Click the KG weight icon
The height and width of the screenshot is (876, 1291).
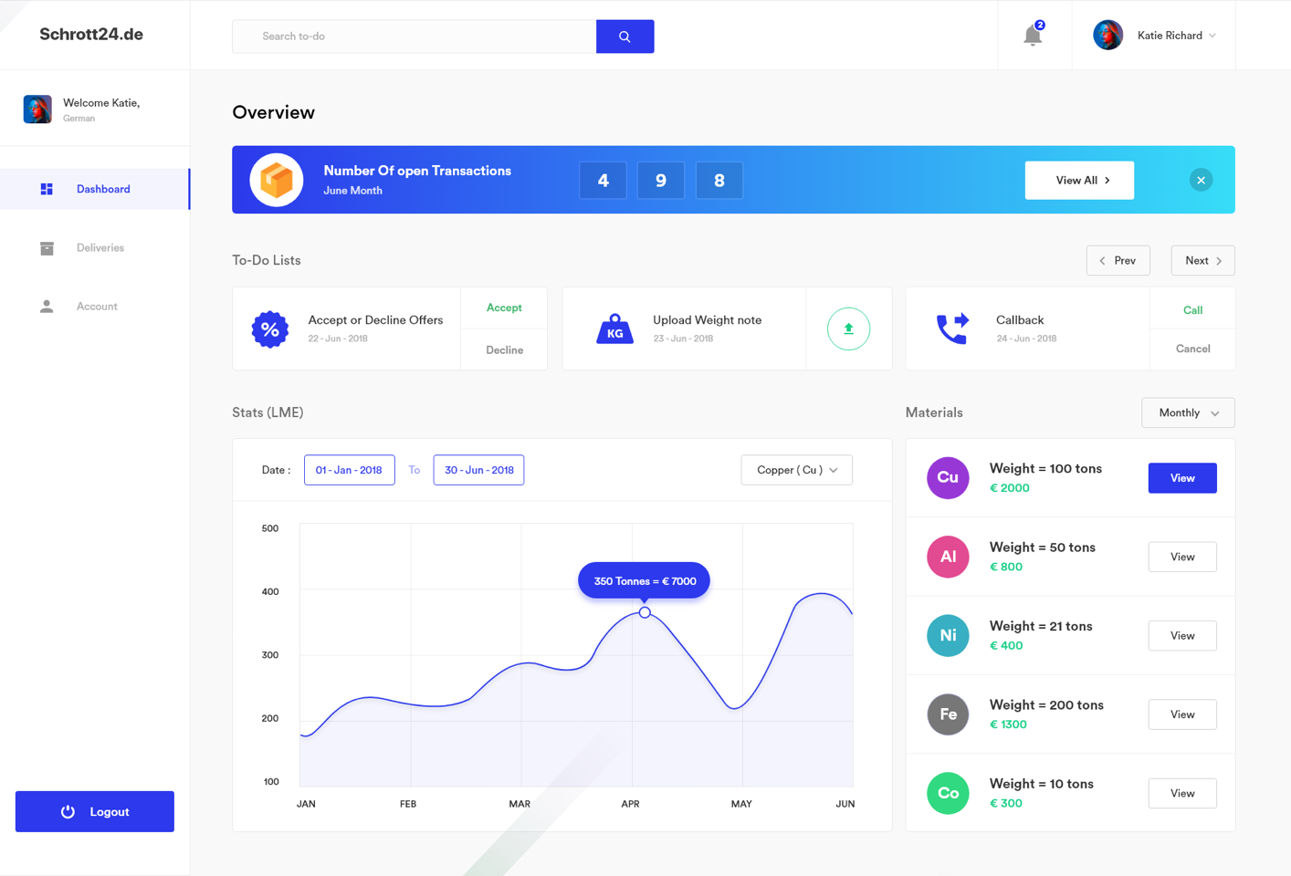coord(614,328)
